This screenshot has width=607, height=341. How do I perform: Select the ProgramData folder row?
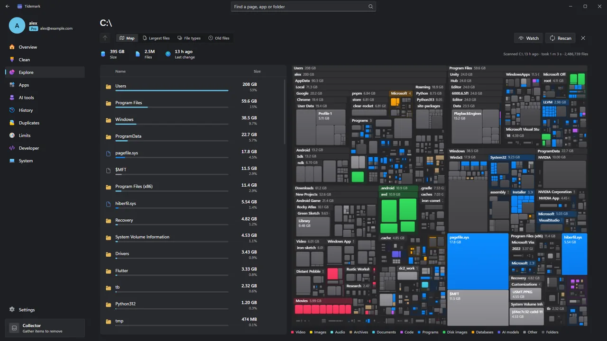coord(192,136)
